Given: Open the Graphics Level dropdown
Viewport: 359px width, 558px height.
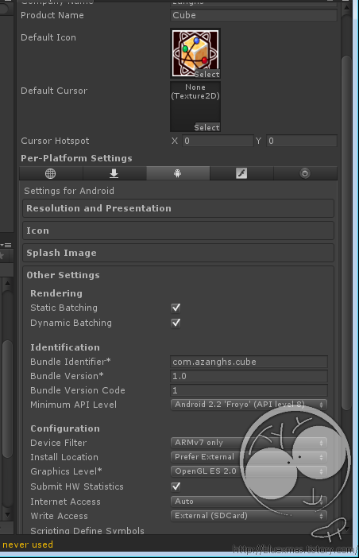Looking at the screenshot, I should coord(249,471).
